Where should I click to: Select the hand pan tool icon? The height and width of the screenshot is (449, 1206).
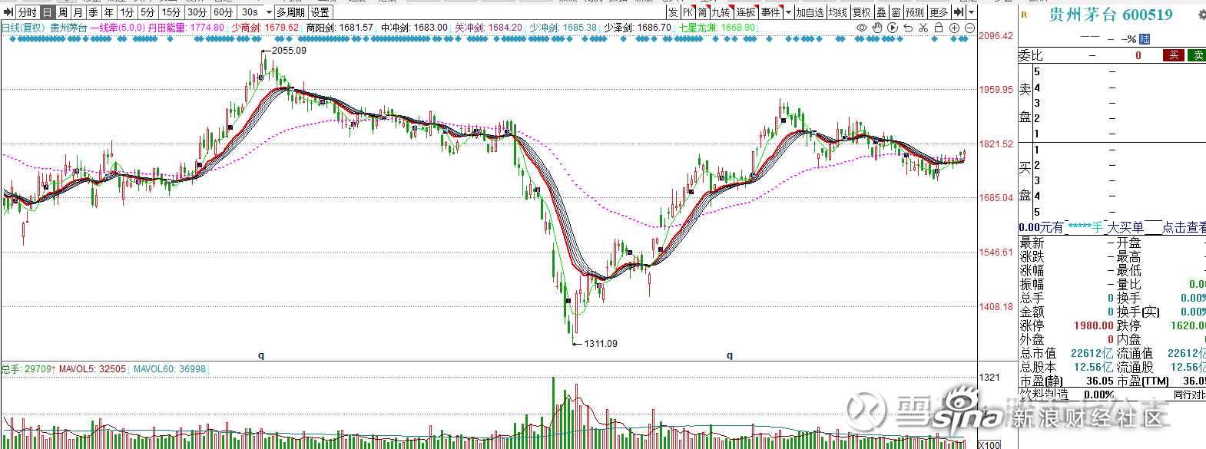coord(877,28)
